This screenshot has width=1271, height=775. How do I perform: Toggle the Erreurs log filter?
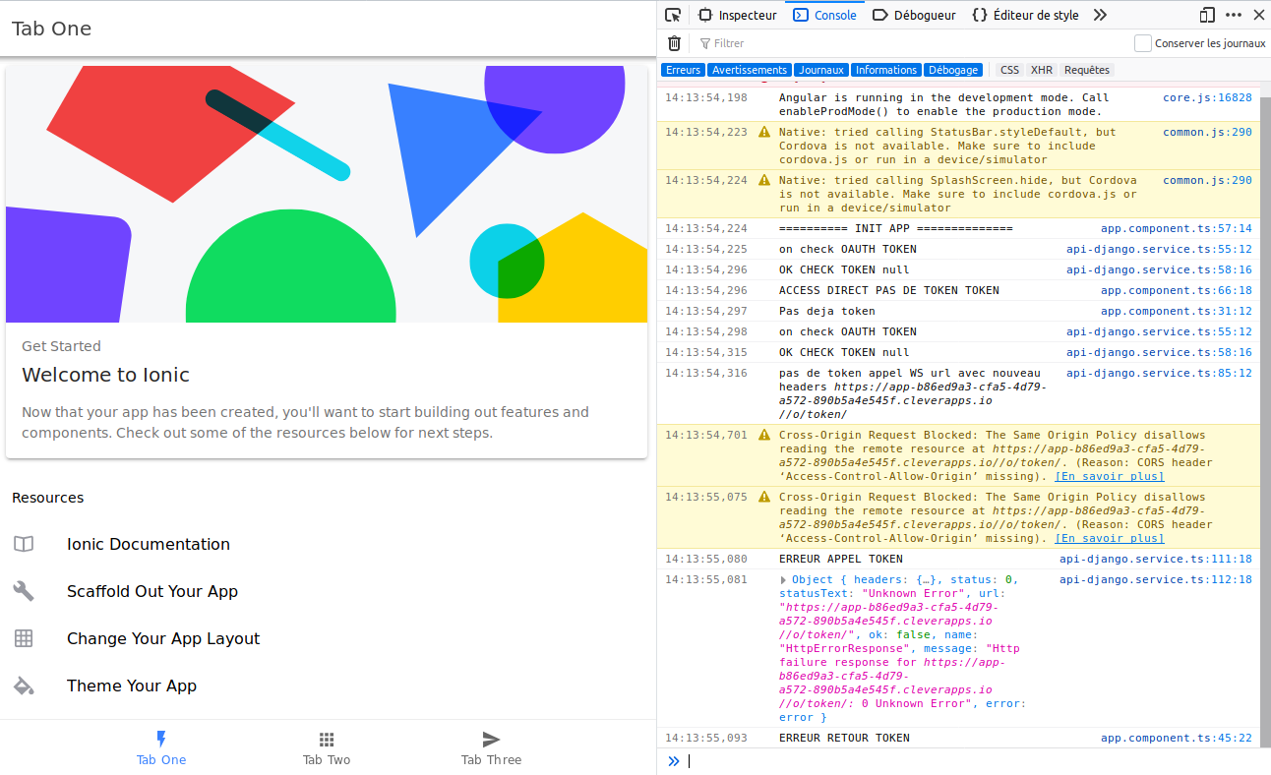click(683, 70)
